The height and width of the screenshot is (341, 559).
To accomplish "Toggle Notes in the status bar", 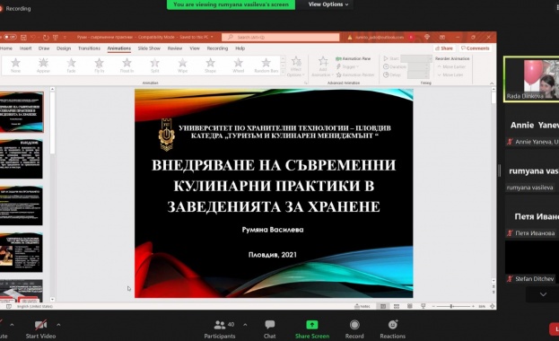I will click(x=362, y=306).
